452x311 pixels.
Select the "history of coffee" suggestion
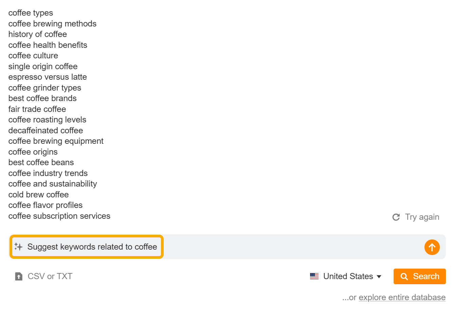[x=37, y=34]
